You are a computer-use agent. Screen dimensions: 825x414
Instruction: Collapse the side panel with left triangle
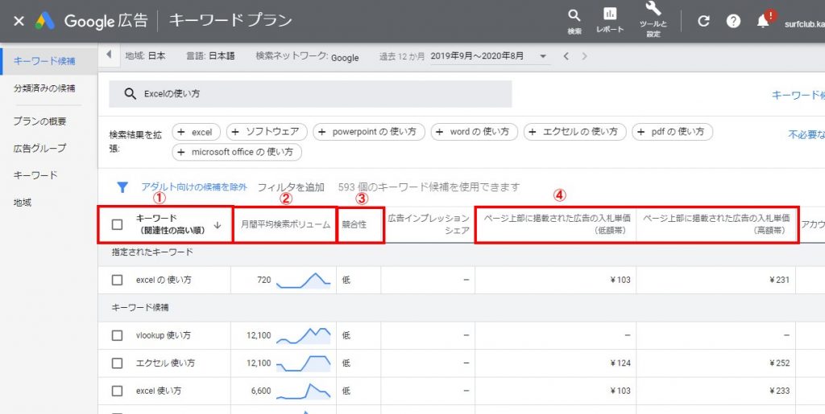point(109,55)
